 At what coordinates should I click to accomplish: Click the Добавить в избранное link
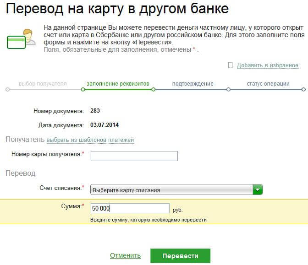[x=267, y=65]
